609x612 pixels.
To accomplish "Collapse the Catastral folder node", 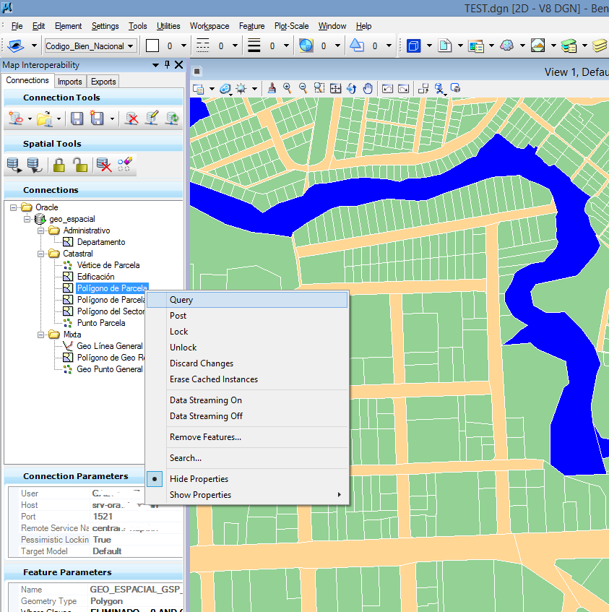I will click(x=40, y=254).
